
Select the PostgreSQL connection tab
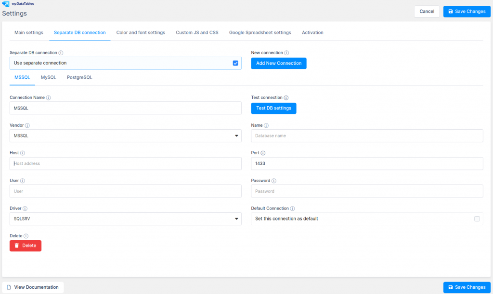point(79,77)
